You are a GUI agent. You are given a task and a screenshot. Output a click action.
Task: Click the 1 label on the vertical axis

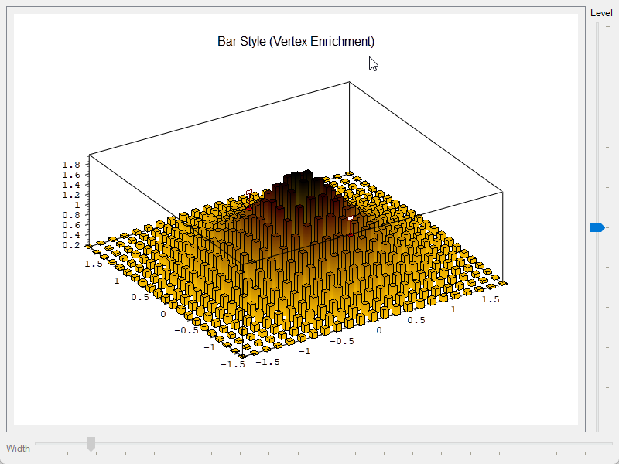pos(77,205)
